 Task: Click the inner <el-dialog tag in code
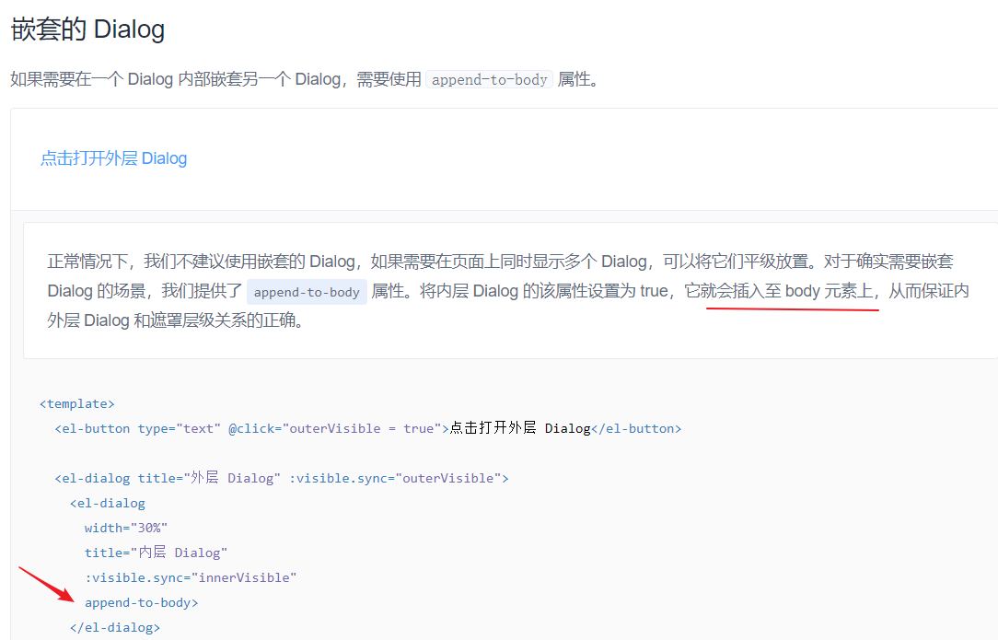click(108, 503)
